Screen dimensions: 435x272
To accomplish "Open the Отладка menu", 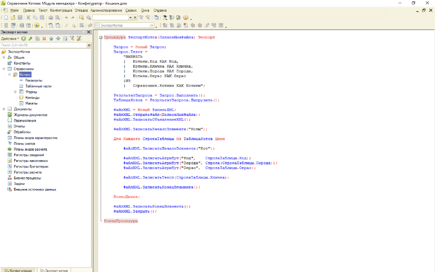I will click(81, 10).
